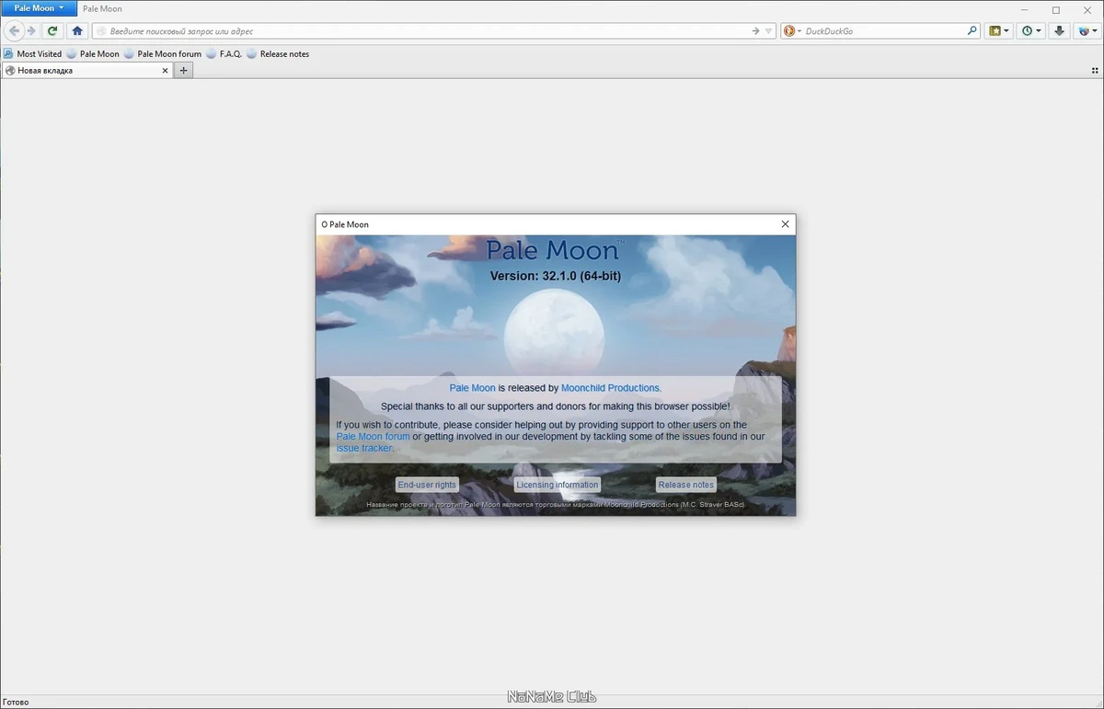Select the Новая вкладка tab
1104x709 pixels.
tap(86, 71)
